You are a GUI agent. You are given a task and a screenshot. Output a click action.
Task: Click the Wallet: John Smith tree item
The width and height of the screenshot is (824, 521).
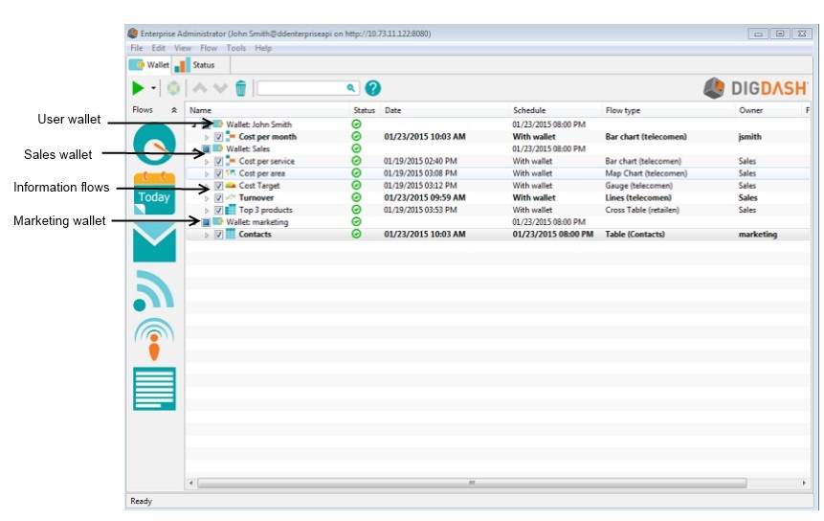click(x=258, y=125)
